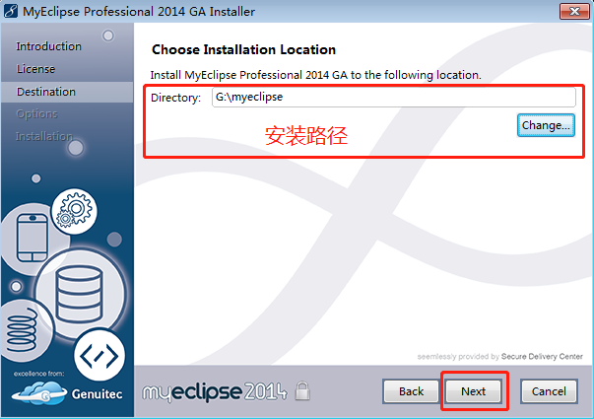Select the Options step in the sidebar
Screen dimensions: 594x419
[36, 113]
